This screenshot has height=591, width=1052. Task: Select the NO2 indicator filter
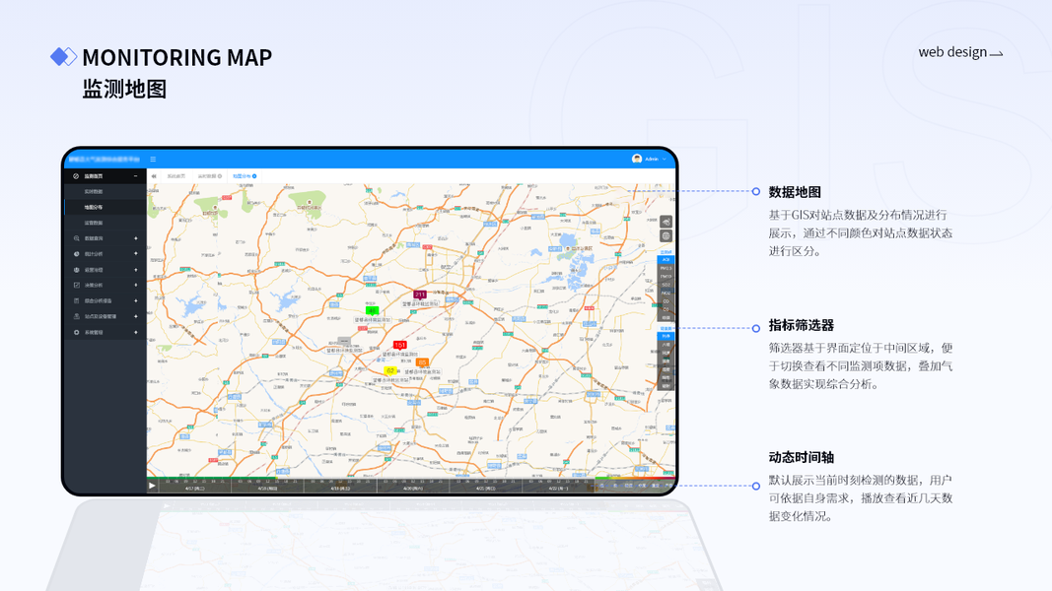[x=666, y=293]
